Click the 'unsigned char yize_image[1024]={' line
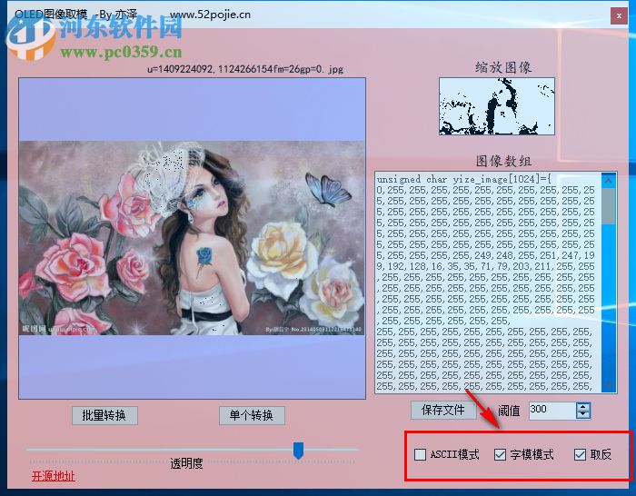636x496 pixels. click(463, 179)
